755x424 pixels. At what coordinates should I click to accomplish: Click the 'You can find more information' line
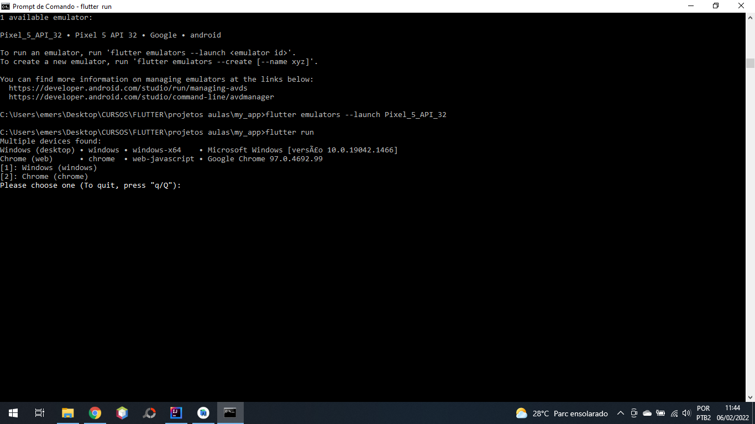[x=157, y=79]
